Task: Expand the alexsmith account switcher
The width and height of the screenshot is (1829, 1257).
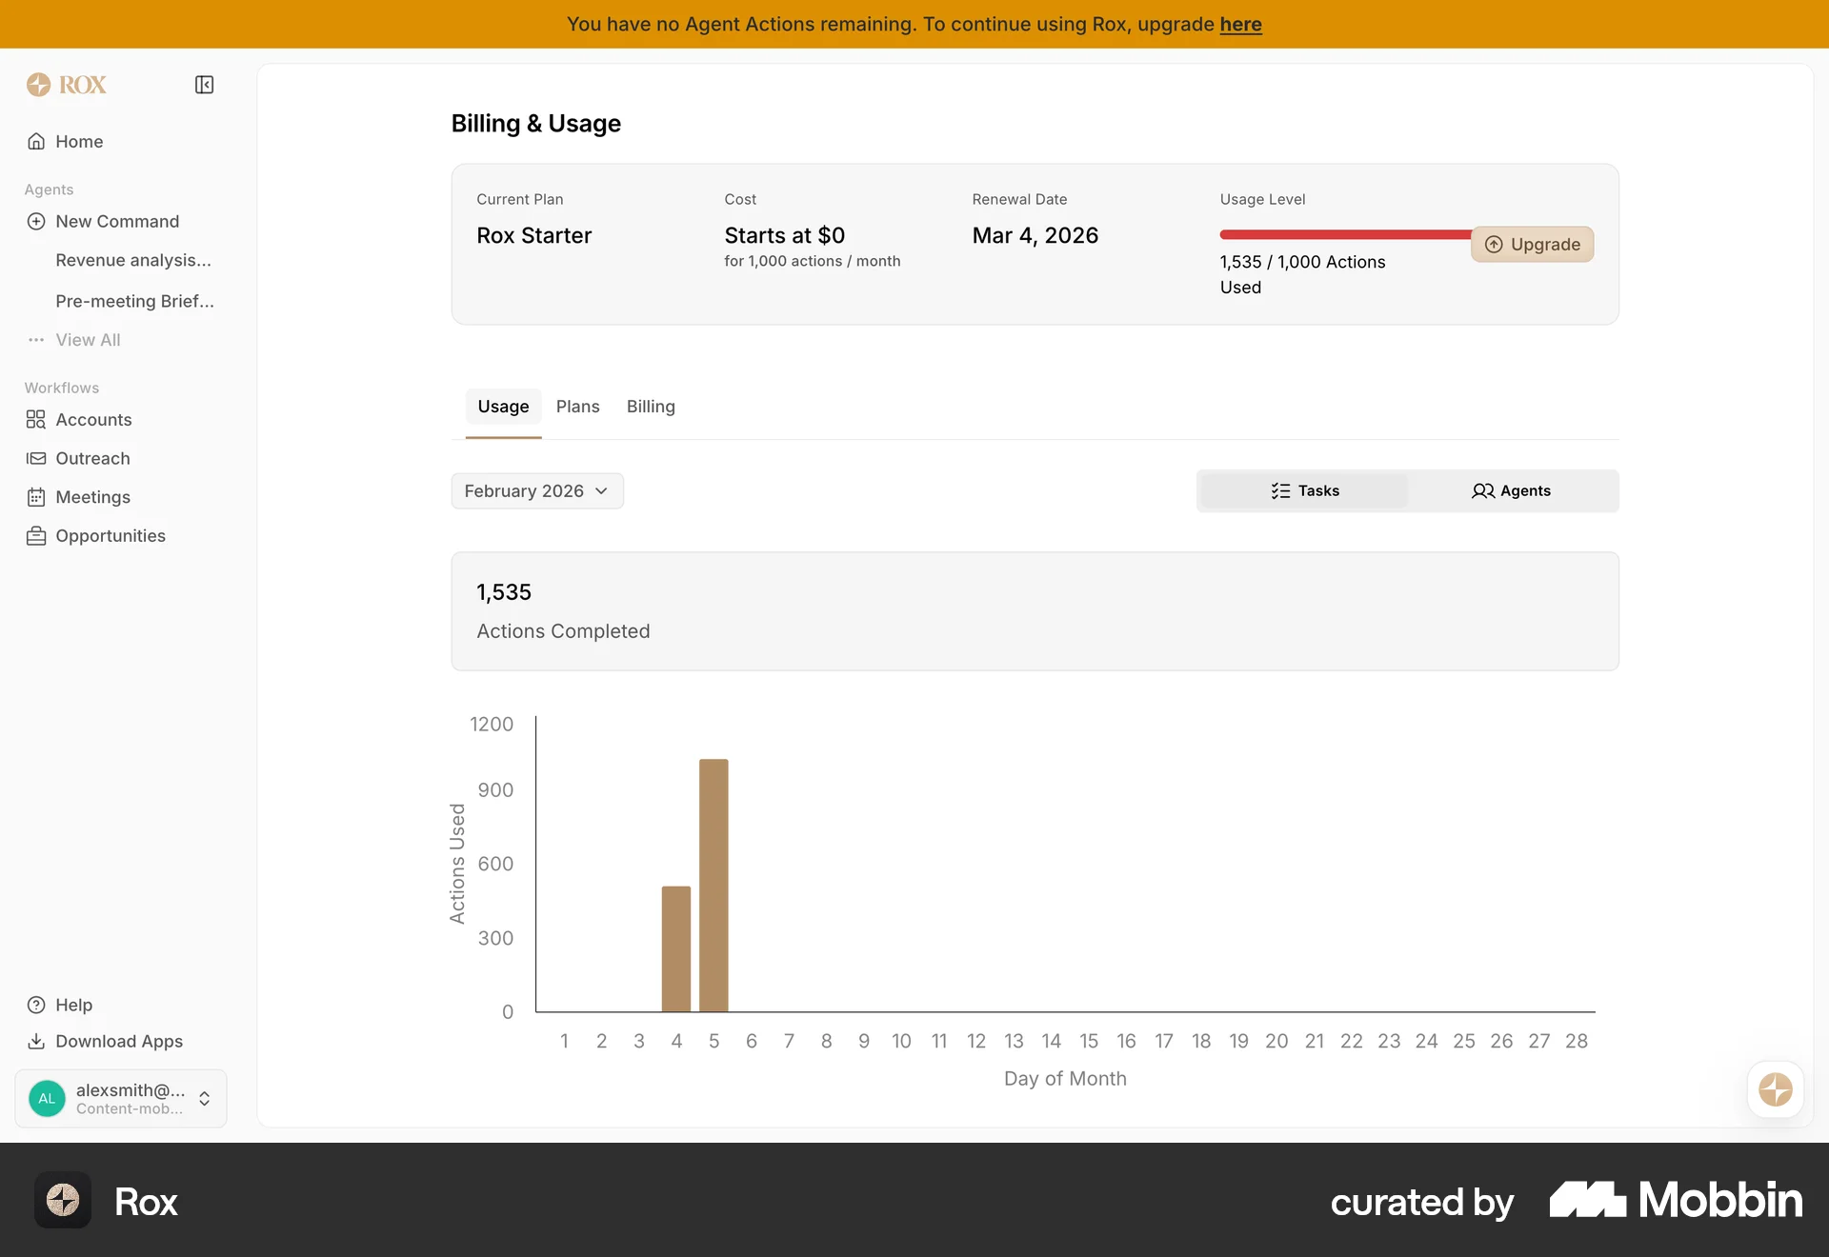Action: pos(205,1098)
